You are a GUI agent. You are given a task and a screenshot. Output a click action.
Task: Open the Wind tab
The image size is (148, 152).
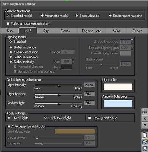click(x=117, y=31)
